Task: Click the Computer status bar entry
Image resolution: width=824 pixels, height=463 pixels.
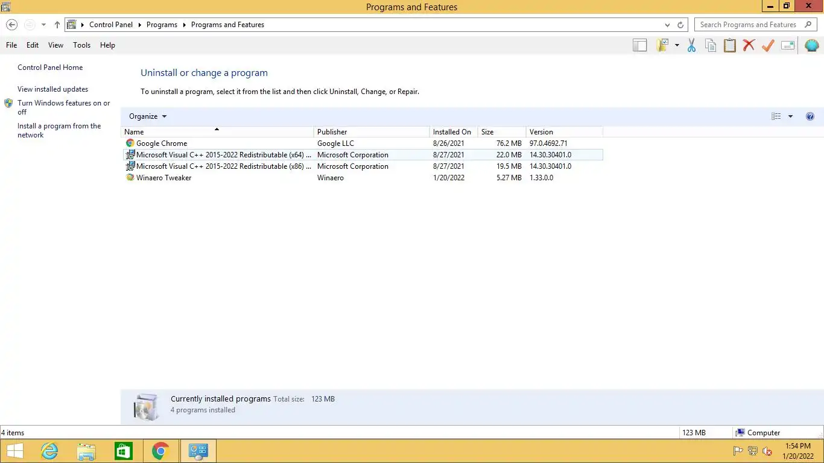Action: click(x=758, y=433)
